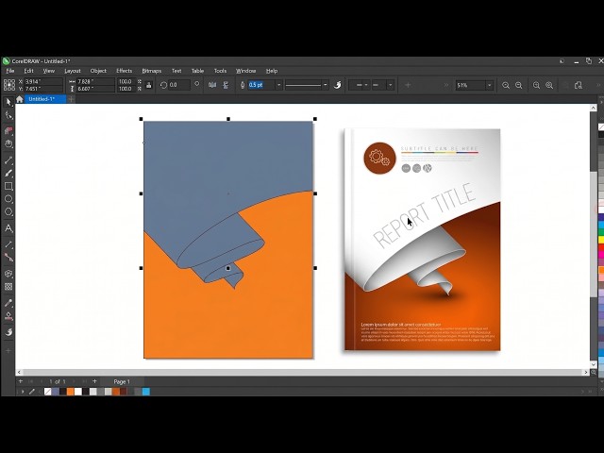Click the zoom to page icon
The width and height of the screenshot is (604, 453).
click(x=579, y=85)
